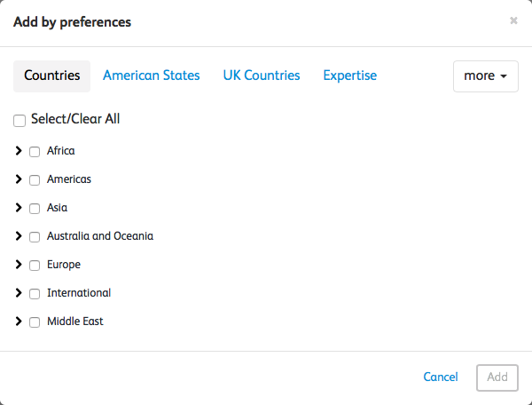Expand the Americas region list
The height and width of the screenshot is (405, 532).
(19, 179)
